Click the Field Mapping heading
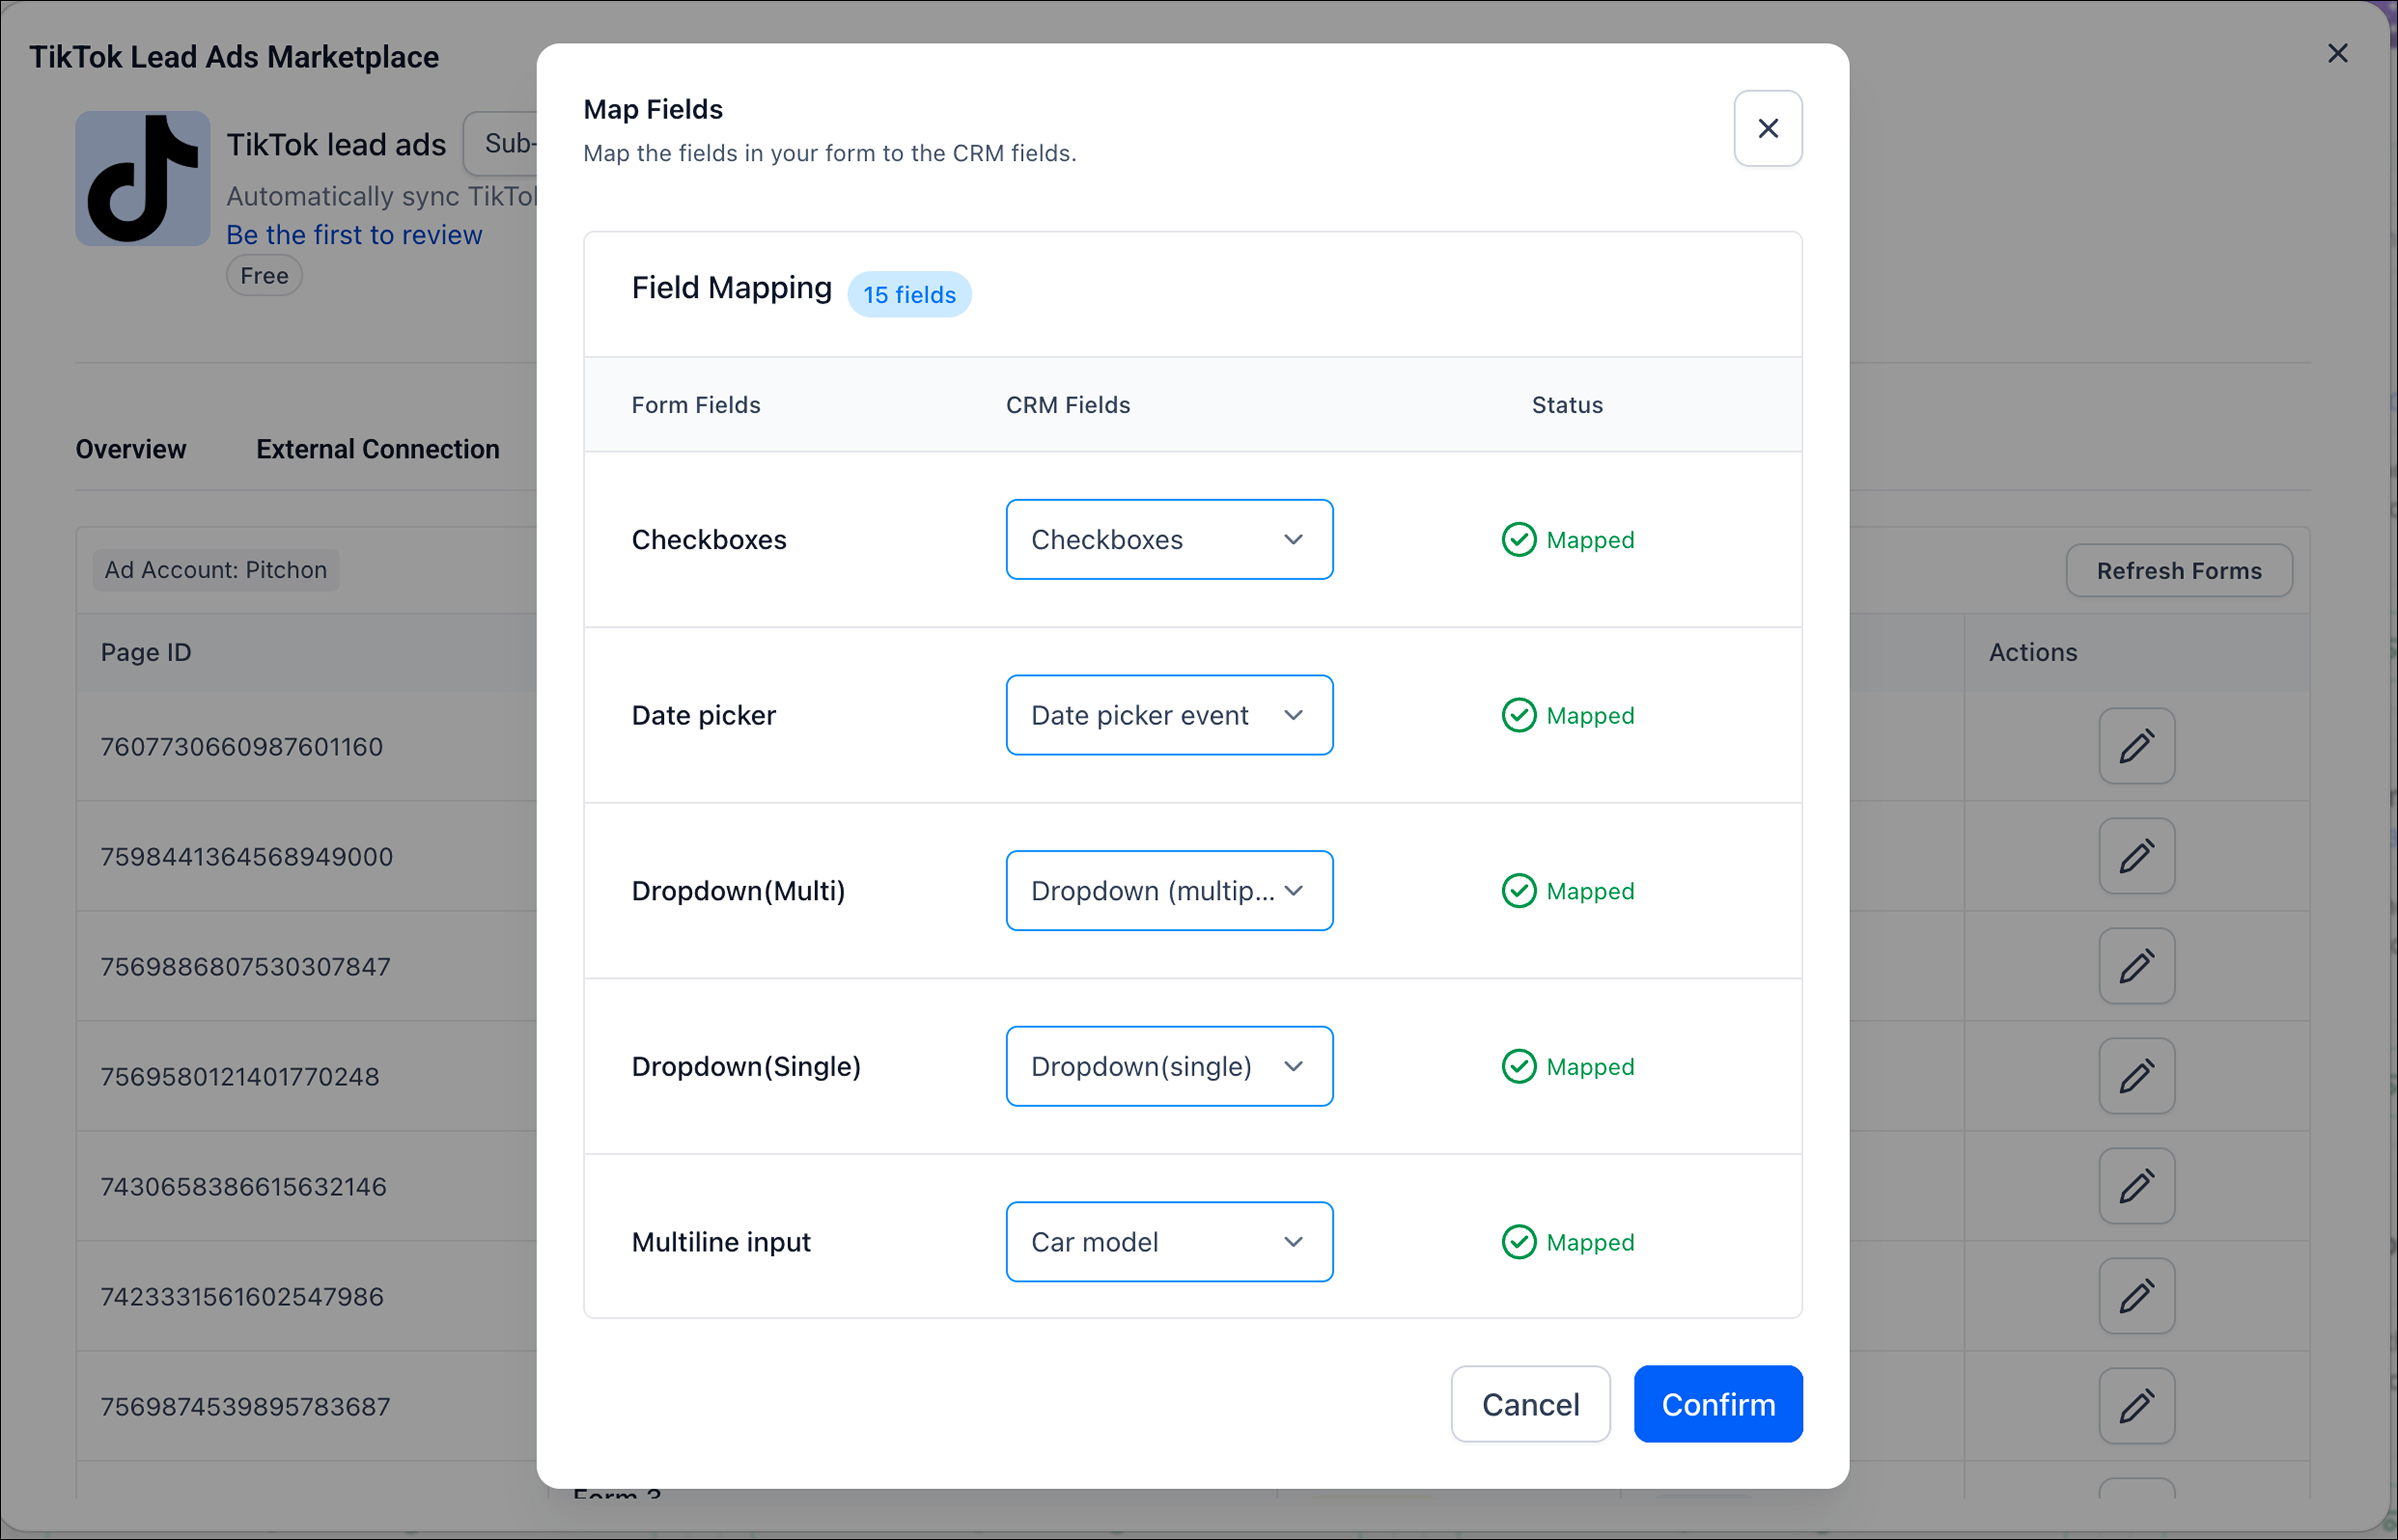 pos(731,288)
